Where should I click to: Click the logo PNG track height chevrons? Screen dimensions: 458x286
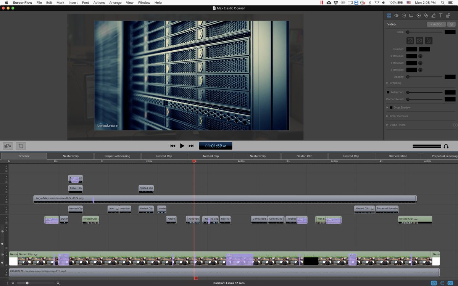point(6,199)
